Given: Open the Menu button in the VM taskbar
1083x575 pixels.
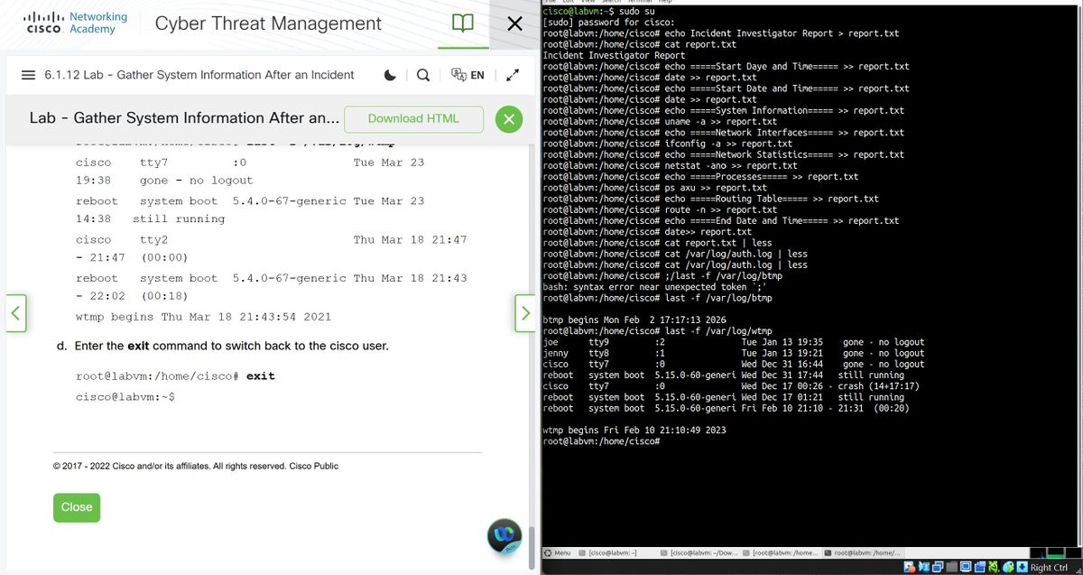Looking at the screenshot, I should 558,552.
